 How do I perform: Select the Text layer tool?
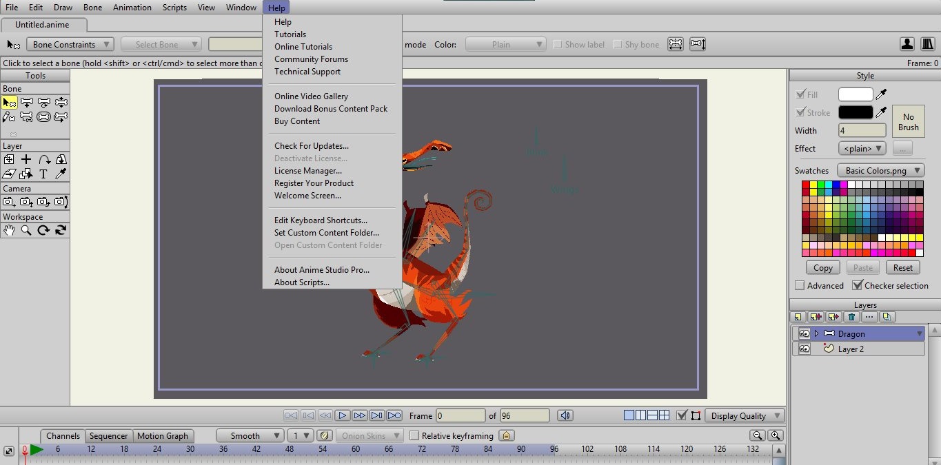pos(43,174)
